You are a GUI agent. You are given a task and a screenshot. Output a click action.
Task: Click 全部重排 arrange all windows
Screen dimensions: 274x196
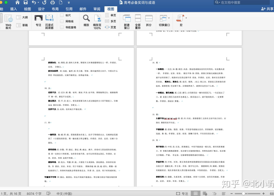tap(138, 22)
